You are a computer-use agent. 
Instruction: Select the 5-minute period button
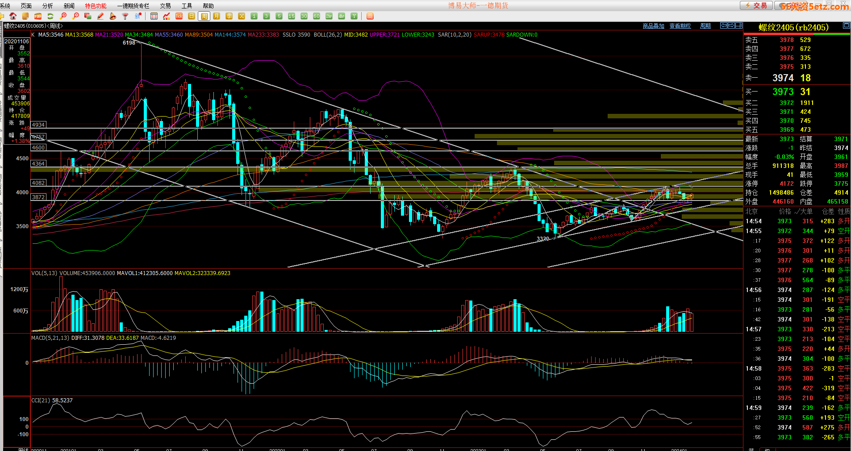pos(279,16)
